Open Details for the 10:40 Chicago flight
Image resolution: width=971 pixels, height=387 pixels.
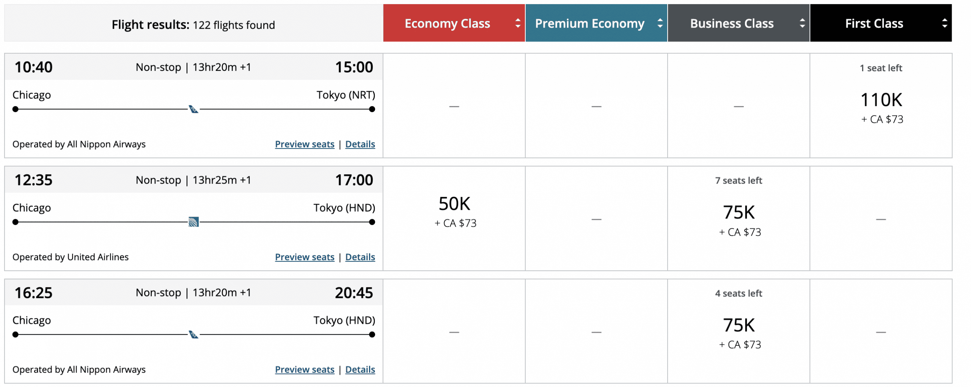[x=360, y=144]
